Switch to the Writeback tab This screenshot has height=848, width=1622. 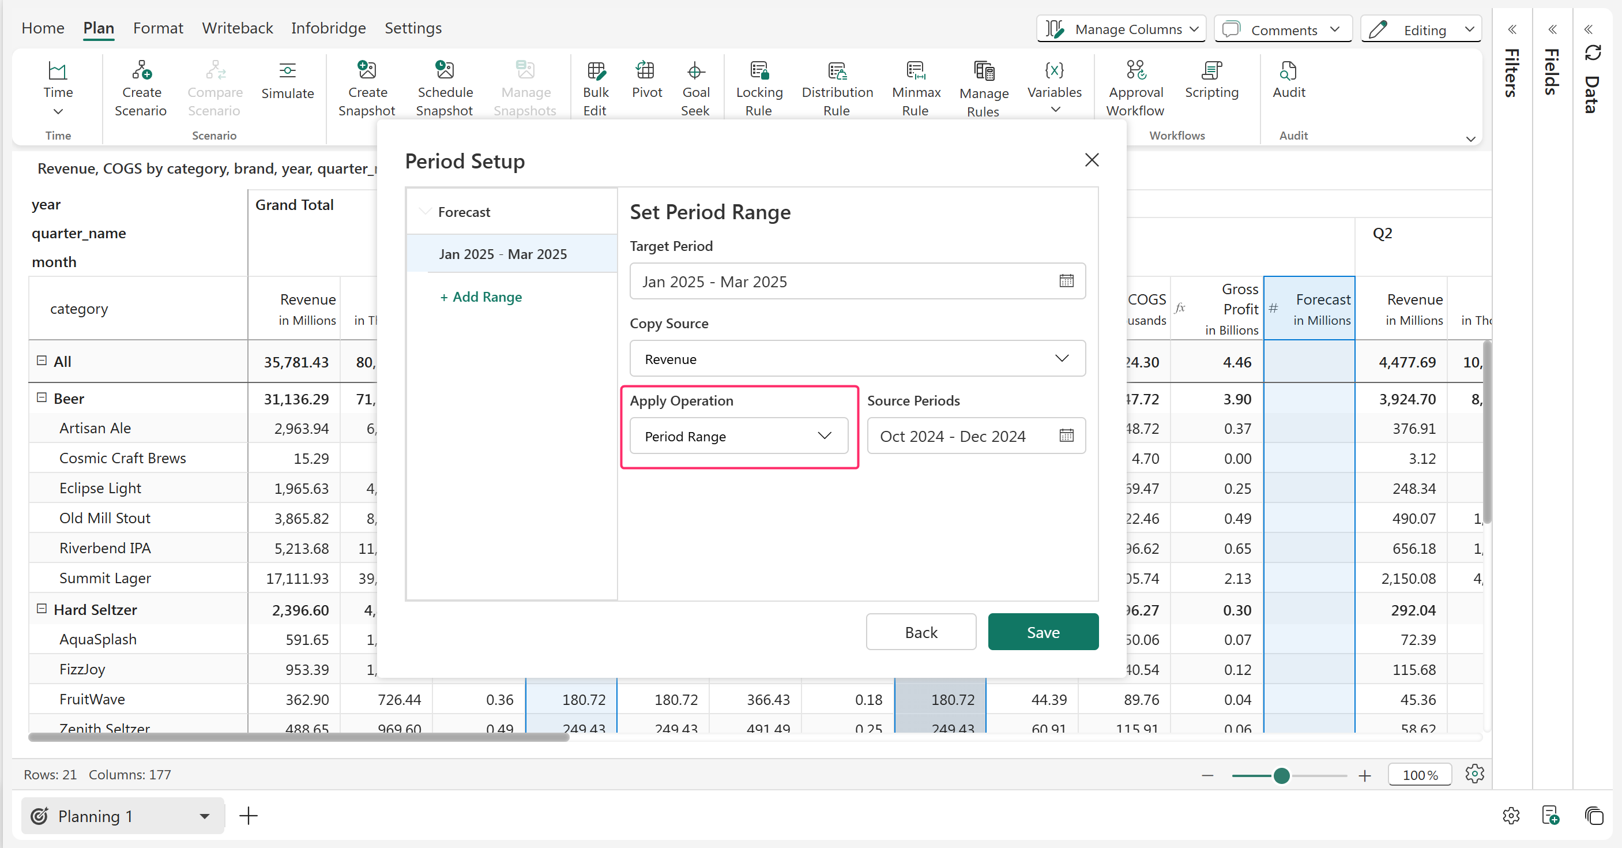click(x=238, y=28)
